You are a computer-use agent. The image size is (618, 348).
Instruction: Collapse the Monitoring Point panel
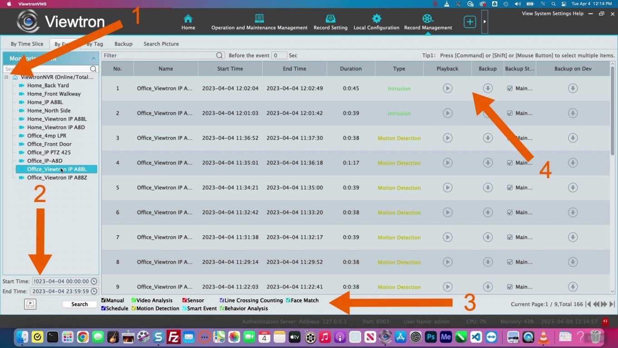coord(93,58)
